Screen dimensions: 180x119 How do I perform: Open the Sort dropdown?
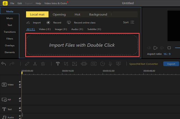(129, 22)
